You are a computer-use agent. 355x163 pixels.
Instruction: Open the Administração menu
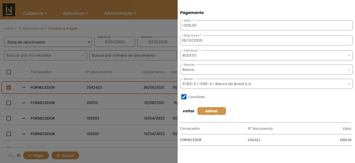pyautogui.click(x=120, y=13)
